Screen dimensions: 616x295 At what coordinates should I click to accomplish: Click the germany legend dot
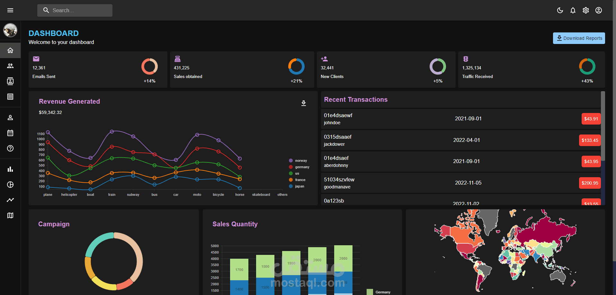(x=291, y=167)
